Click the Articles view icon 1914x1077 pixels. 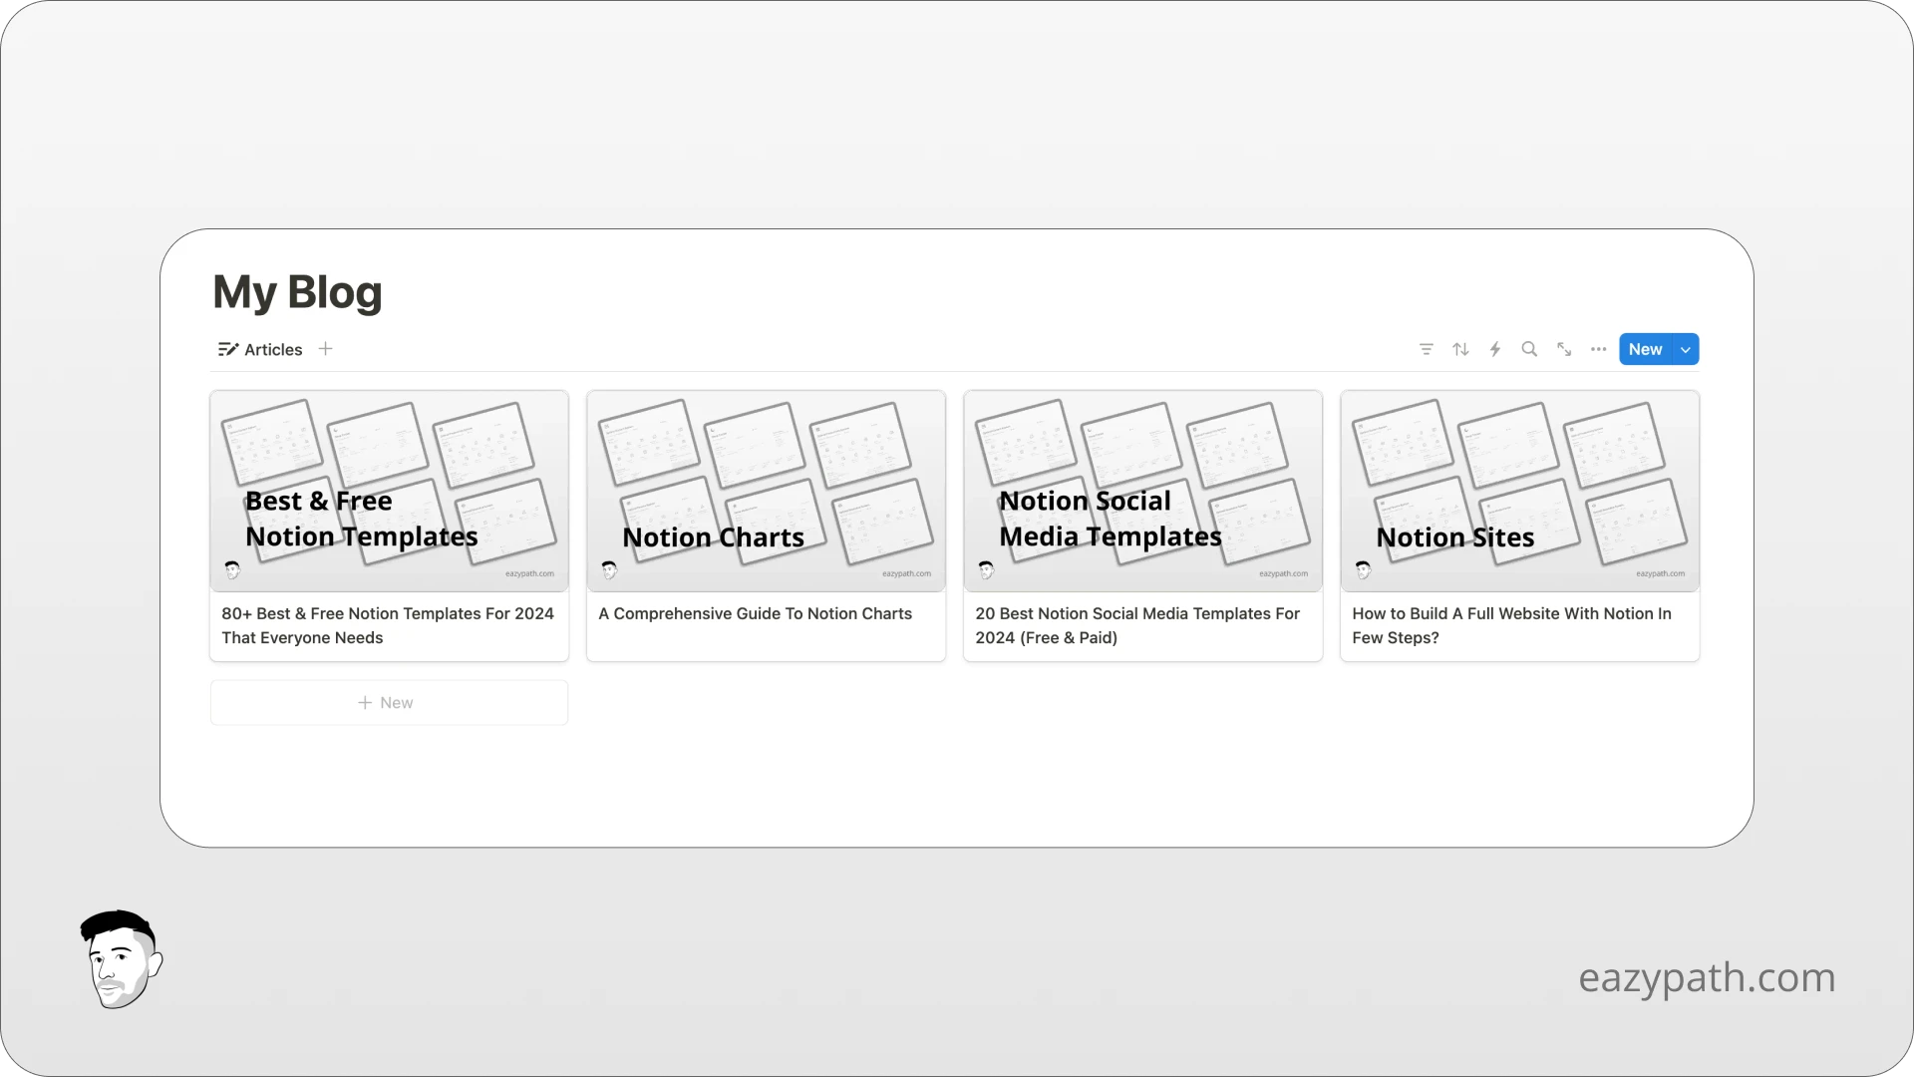pyautogui.click(x=227, y=350)
